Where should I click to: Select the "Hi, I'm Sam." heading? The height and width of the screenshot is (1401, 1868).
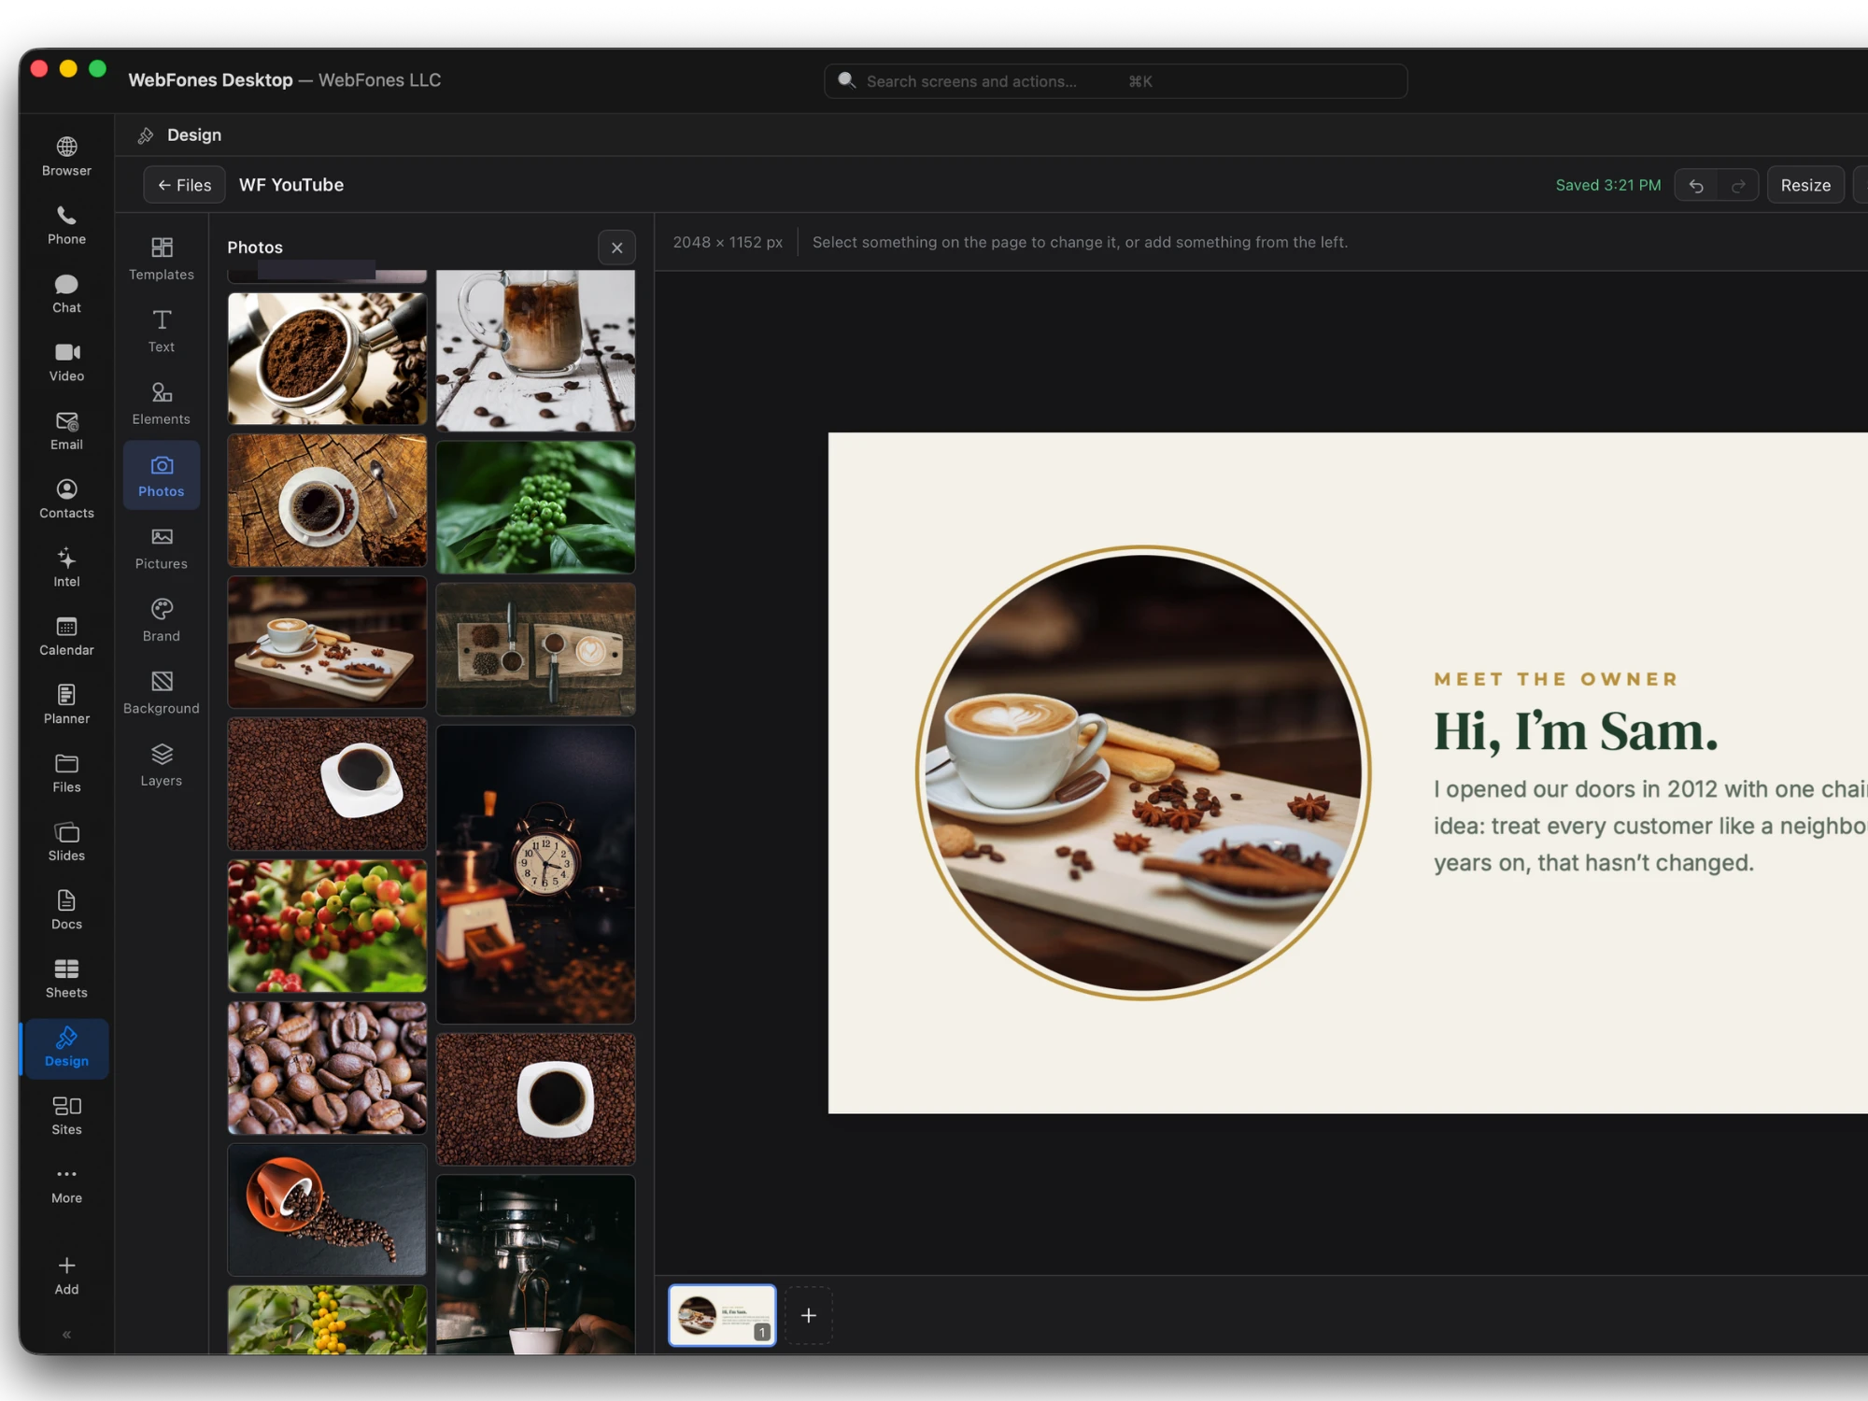click(1576, 731)
